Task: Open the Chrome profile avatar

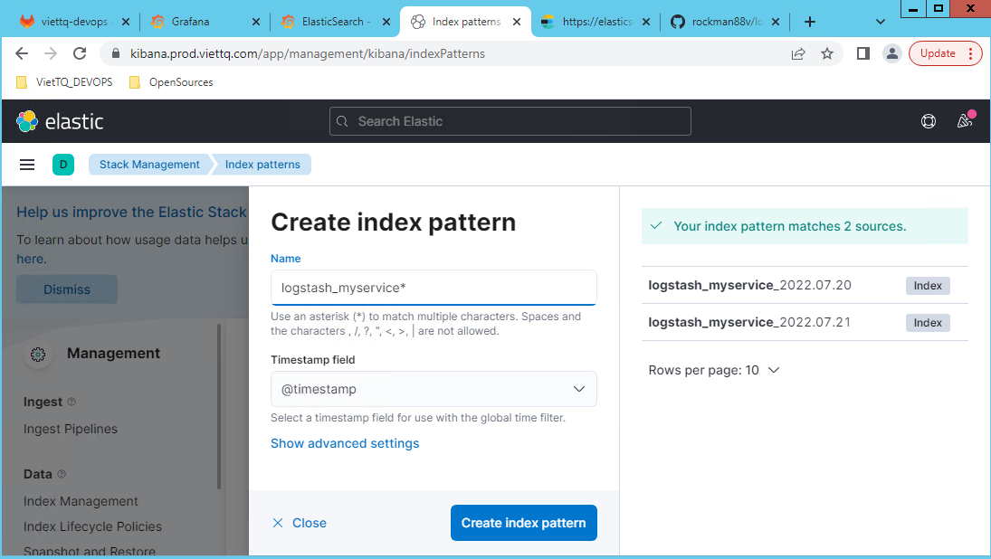Action: point(891,53)
